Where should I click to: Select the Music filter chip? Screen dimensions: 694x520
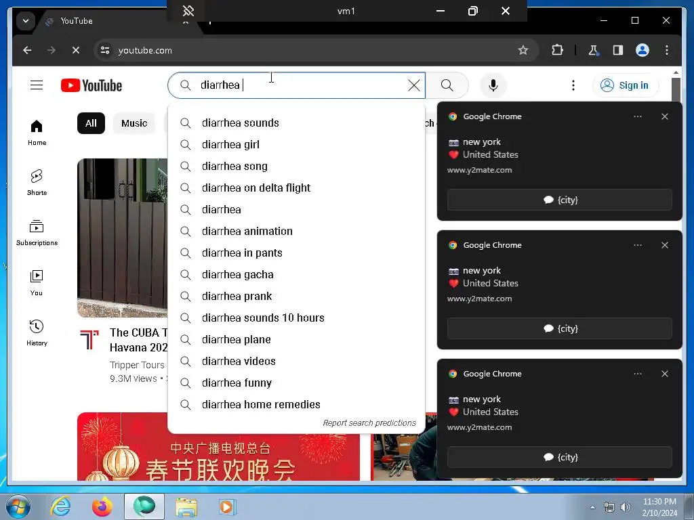[134, 123]
